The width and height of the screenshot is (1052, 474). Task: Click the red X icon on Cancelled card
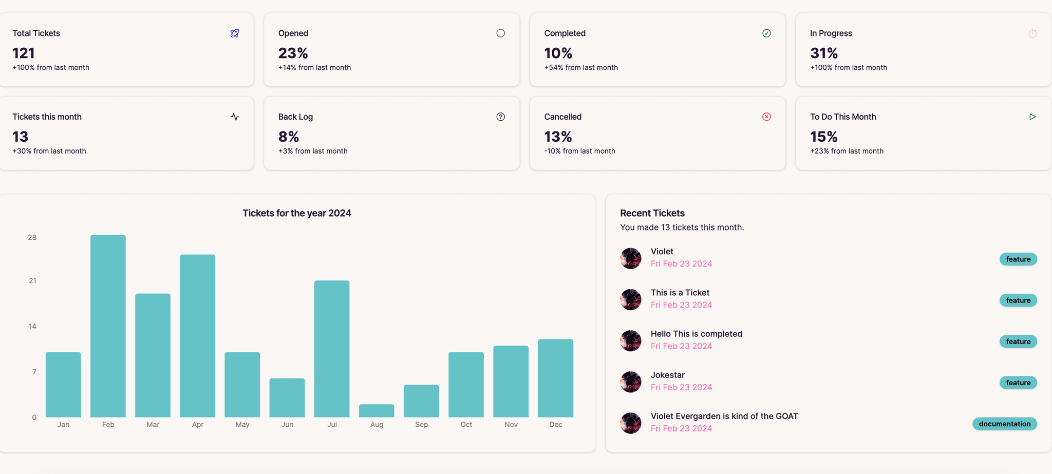pyautogui.click(x=766, y=117)
